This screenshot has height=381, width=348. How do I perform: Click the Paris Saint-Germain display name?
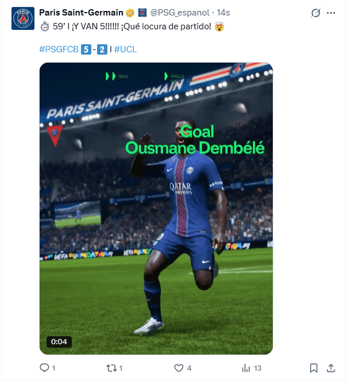(81, 13)
